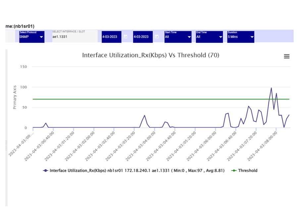This screenshot has width=298, height=210.
Task: Open the Duration 5 Mins dropdown
Action: click(x=241, y=37)
